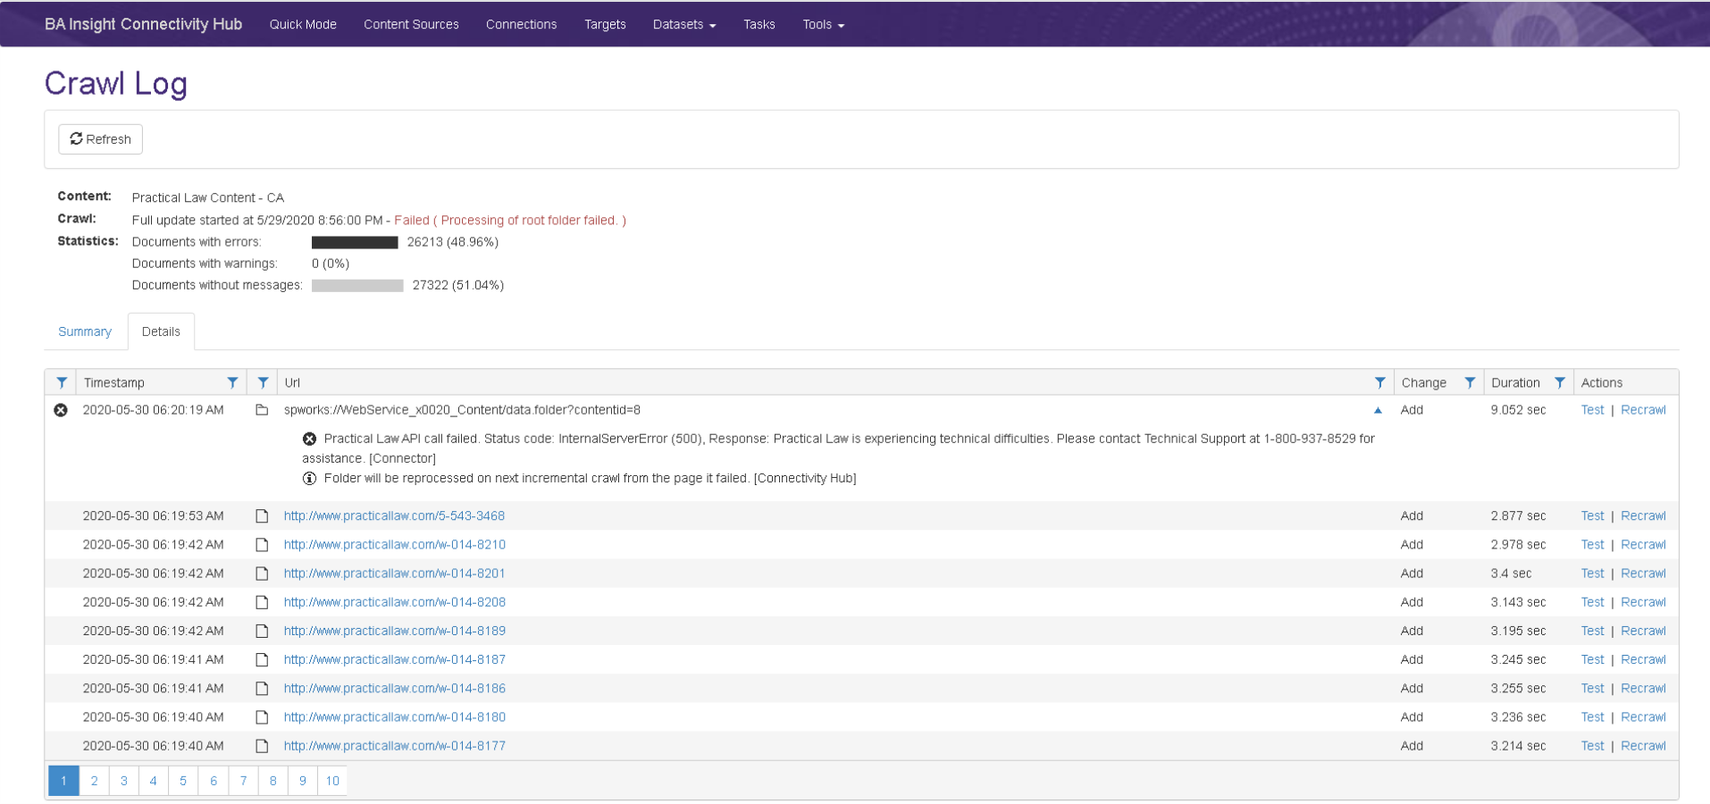
Task: Click timestamp 2020-05-30 06:19:53 AM
Action: pyautogui.click(x=153, y=516)
